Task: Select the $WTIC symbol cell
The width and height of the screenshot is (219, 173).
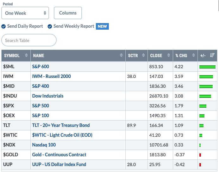Action: [16, 135]
